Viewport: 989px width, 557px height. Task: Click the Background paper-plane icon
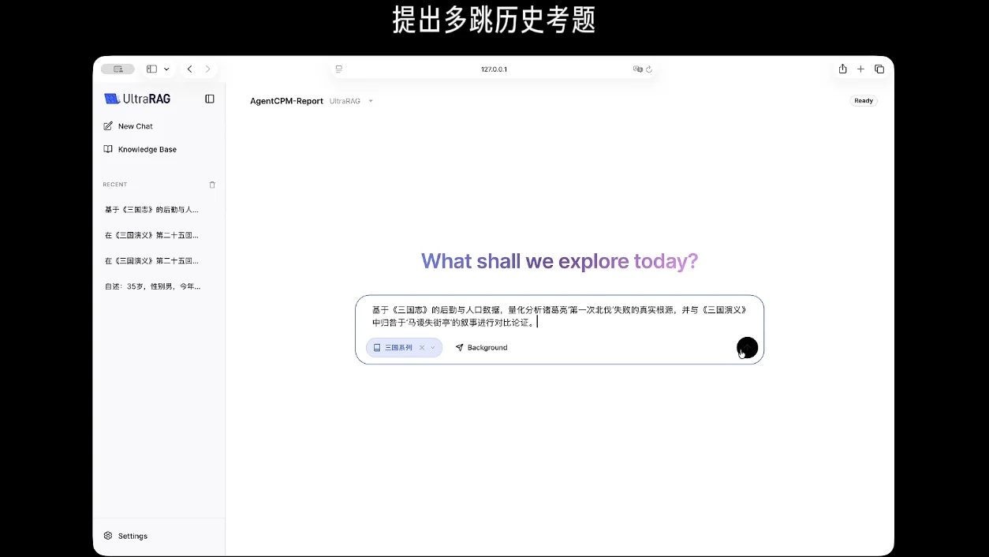(460, 347)
